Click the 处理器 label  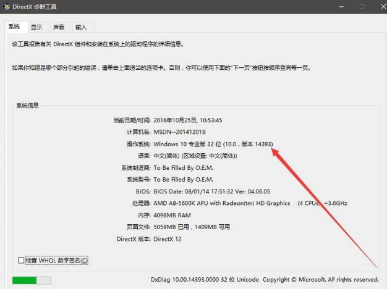tap(142, 203)
